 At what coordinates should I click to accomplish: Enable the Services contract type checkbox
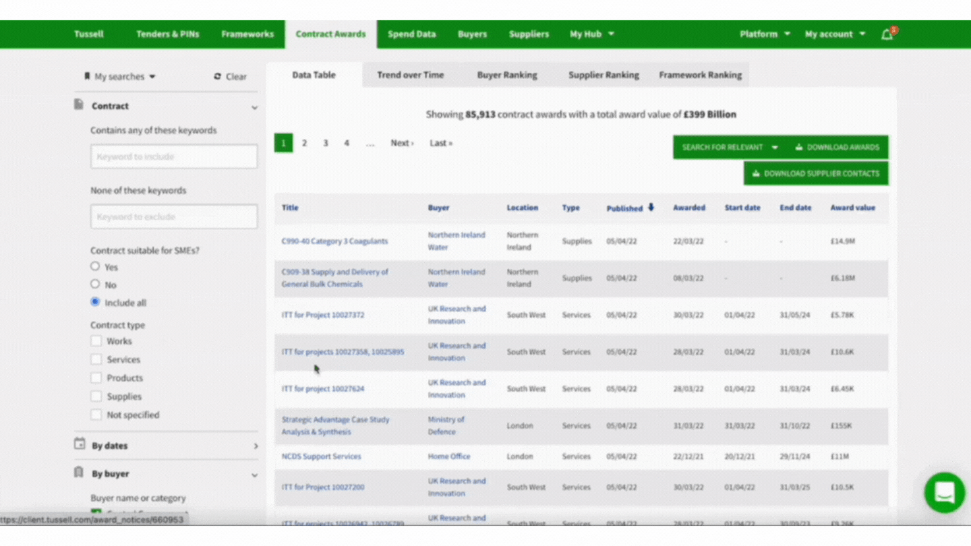(x=95, y=359)
